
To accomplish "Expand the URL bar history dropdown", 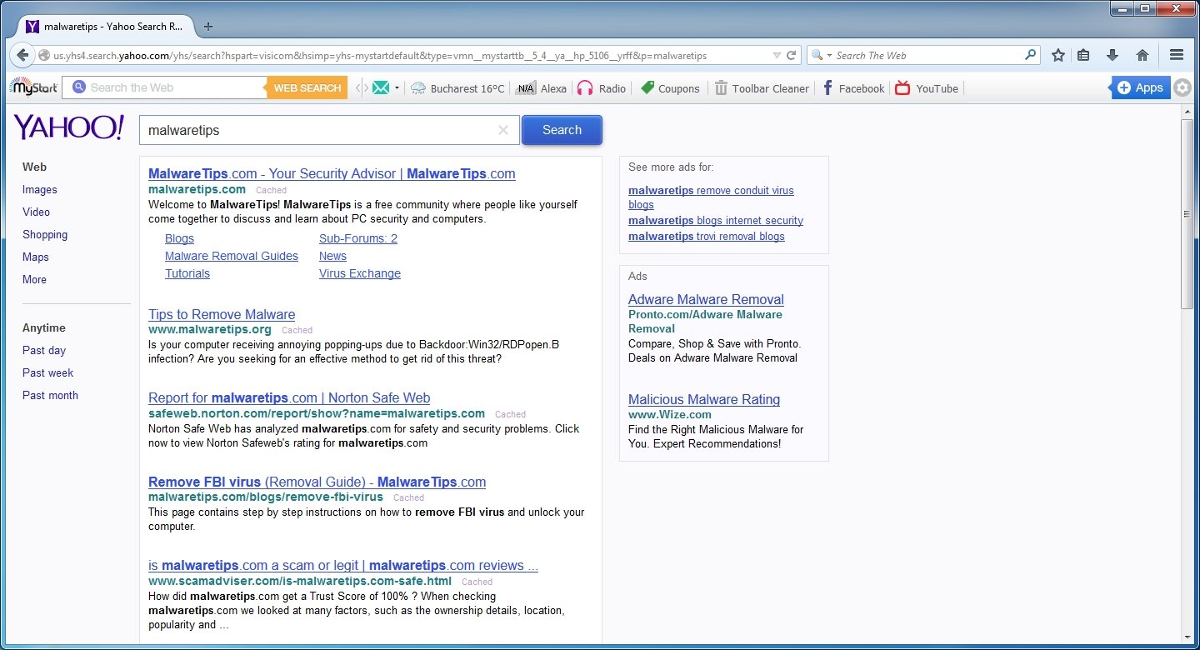I will pos(777,55).
